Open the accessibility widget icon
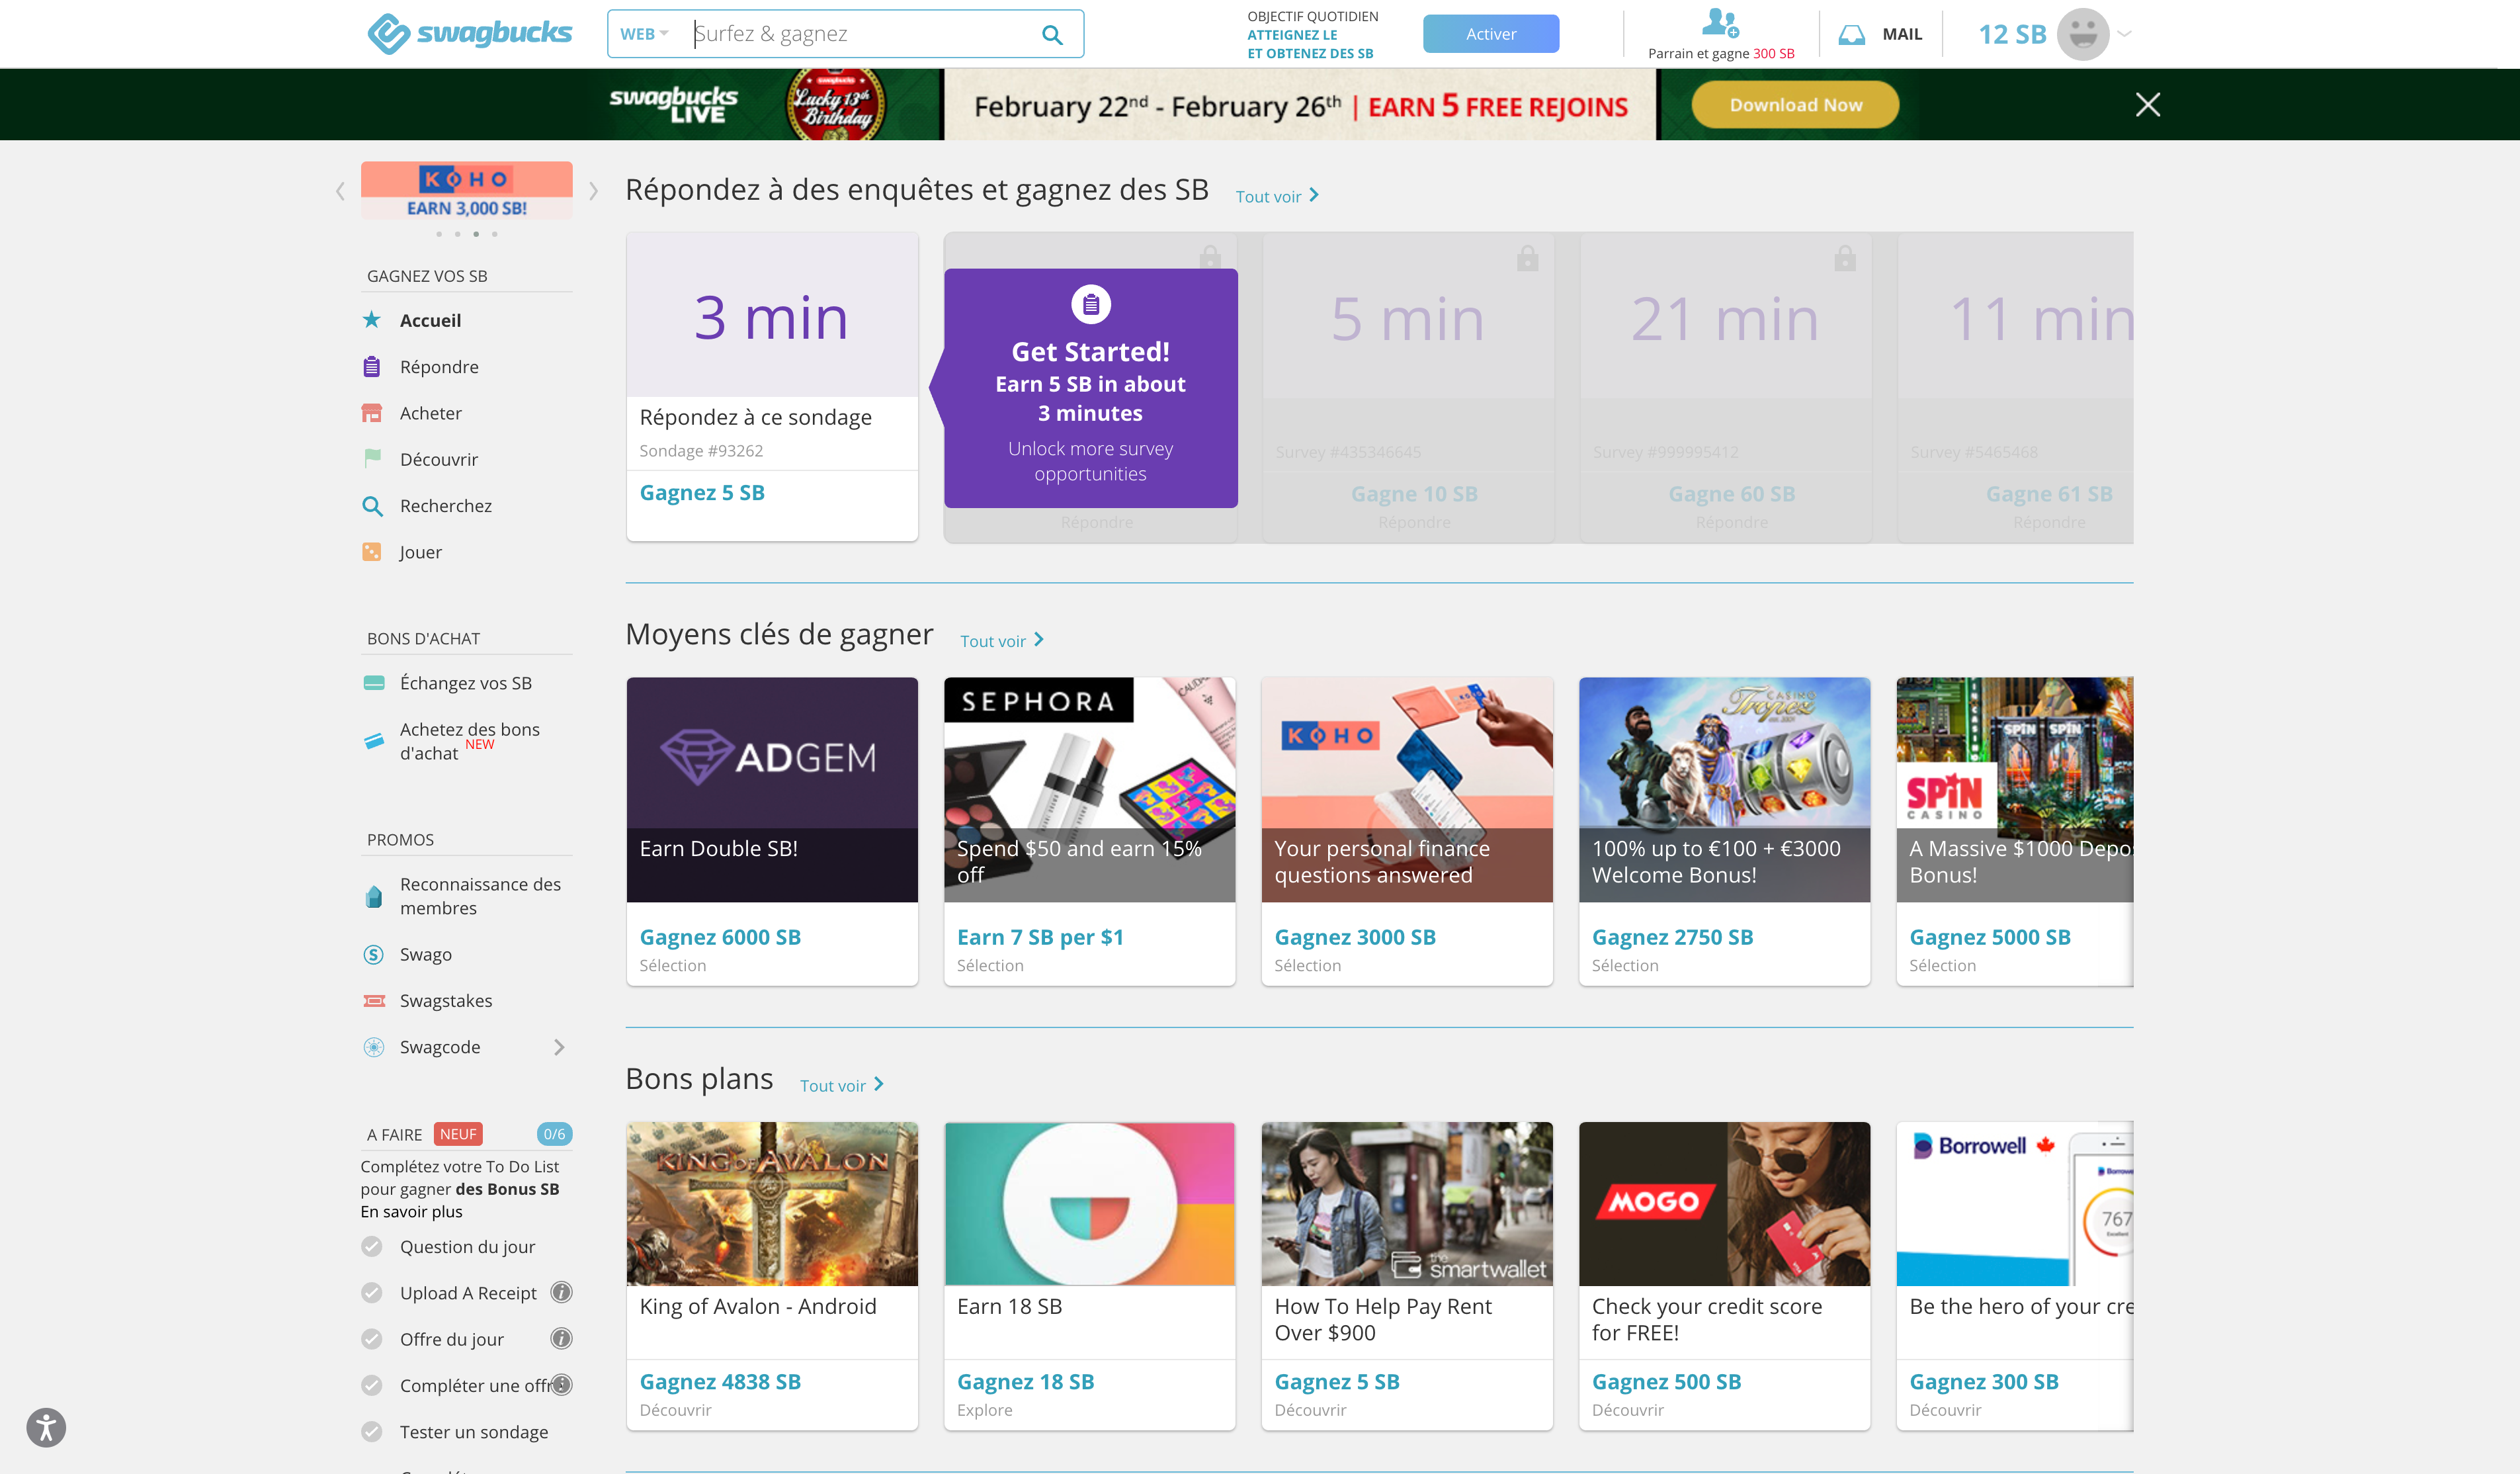The width and height of the screenshot is (2520, 1474). 46,1427
